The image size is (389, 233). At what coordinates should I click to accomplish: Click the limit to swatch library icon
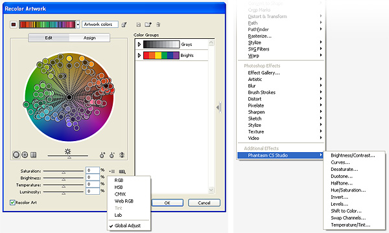123,172
